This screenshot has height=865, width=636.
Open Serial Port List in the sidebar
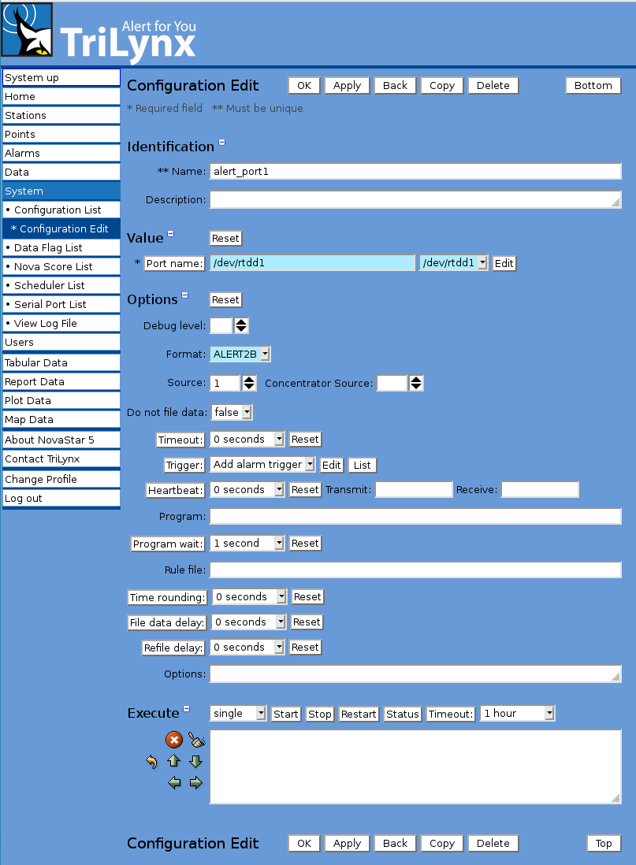click(x=61, y=304)
